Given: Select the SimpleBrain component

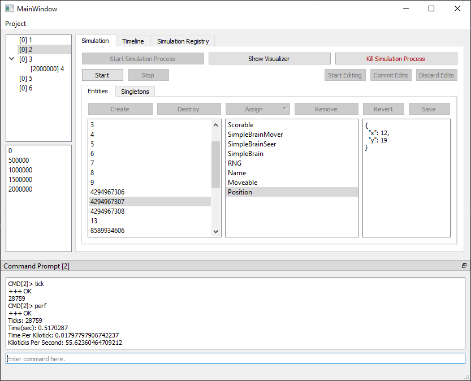Looking at the screenshot, I should [x=292, y=153].
